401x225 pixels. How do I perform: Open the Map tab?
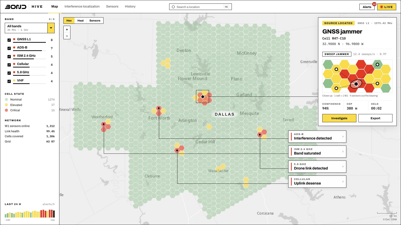coord(55,6)
